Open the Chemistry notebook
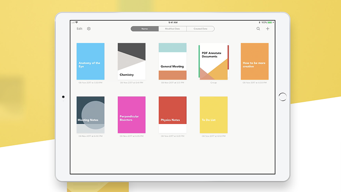This screenshot has height=192, width=341. tap(132, 61)
